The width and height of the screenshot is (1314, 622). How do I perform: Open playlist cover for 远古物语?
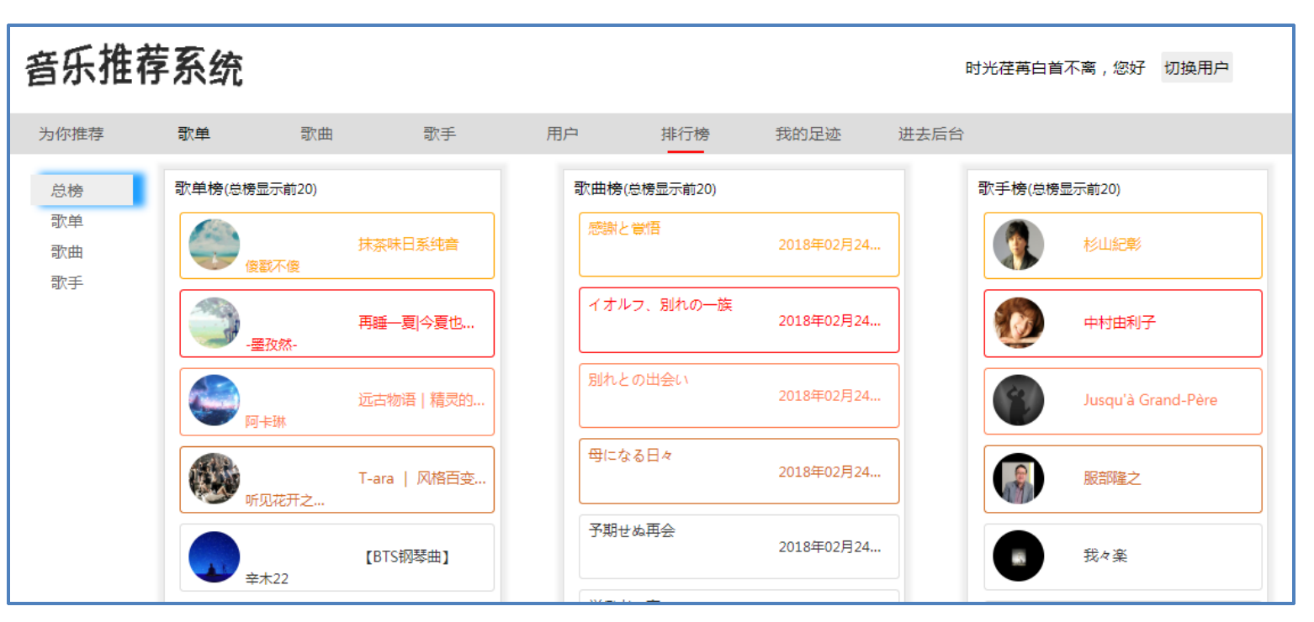pyautogui.click(x=215, y=400)
